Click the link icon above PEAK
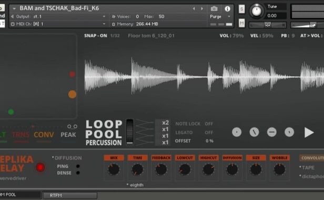 coord(72,126)
